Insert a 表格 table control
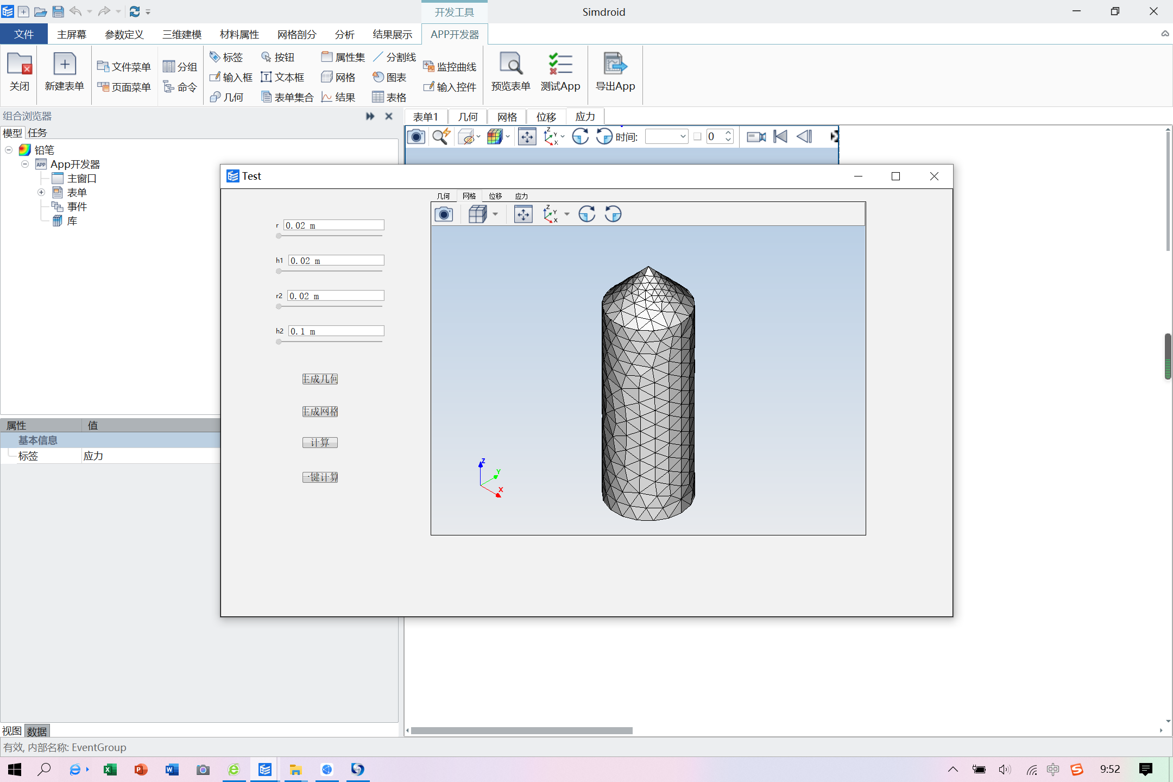1173x782 pixels. (389, 97)
